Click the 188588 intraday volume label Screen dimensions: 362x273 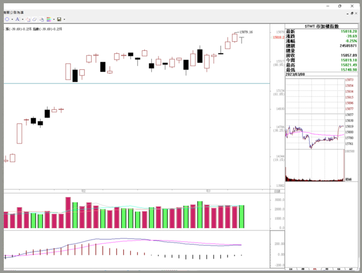click(x=350, y=151)
